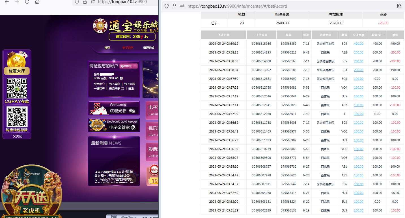Close the floating sidebar with 关闭
Screen dimensions: 405x218
click(x=17, y=136)
